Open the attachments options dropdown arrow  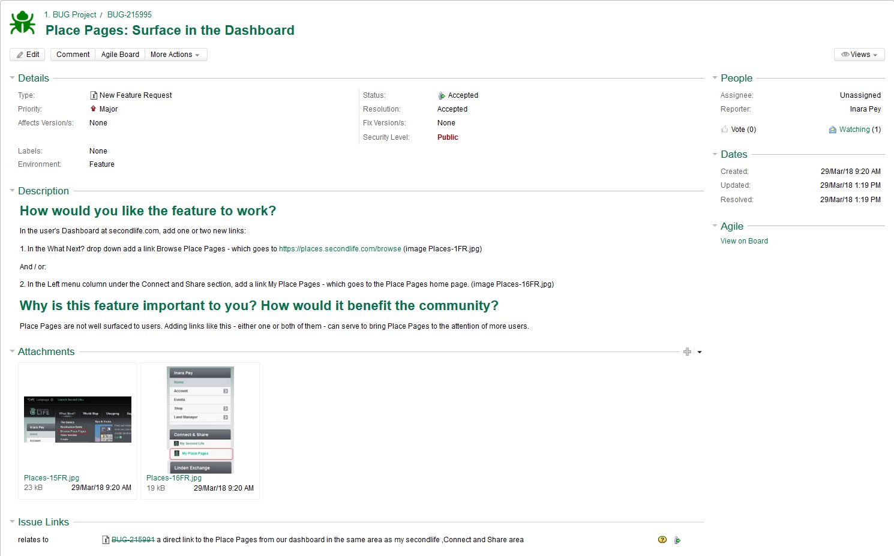(x=700, y=352)
